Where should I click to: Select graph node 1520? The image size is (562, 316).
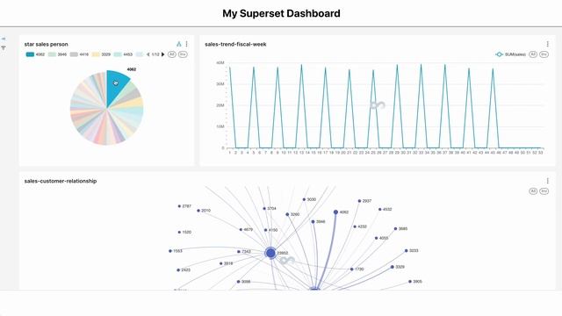pos(179,232)
